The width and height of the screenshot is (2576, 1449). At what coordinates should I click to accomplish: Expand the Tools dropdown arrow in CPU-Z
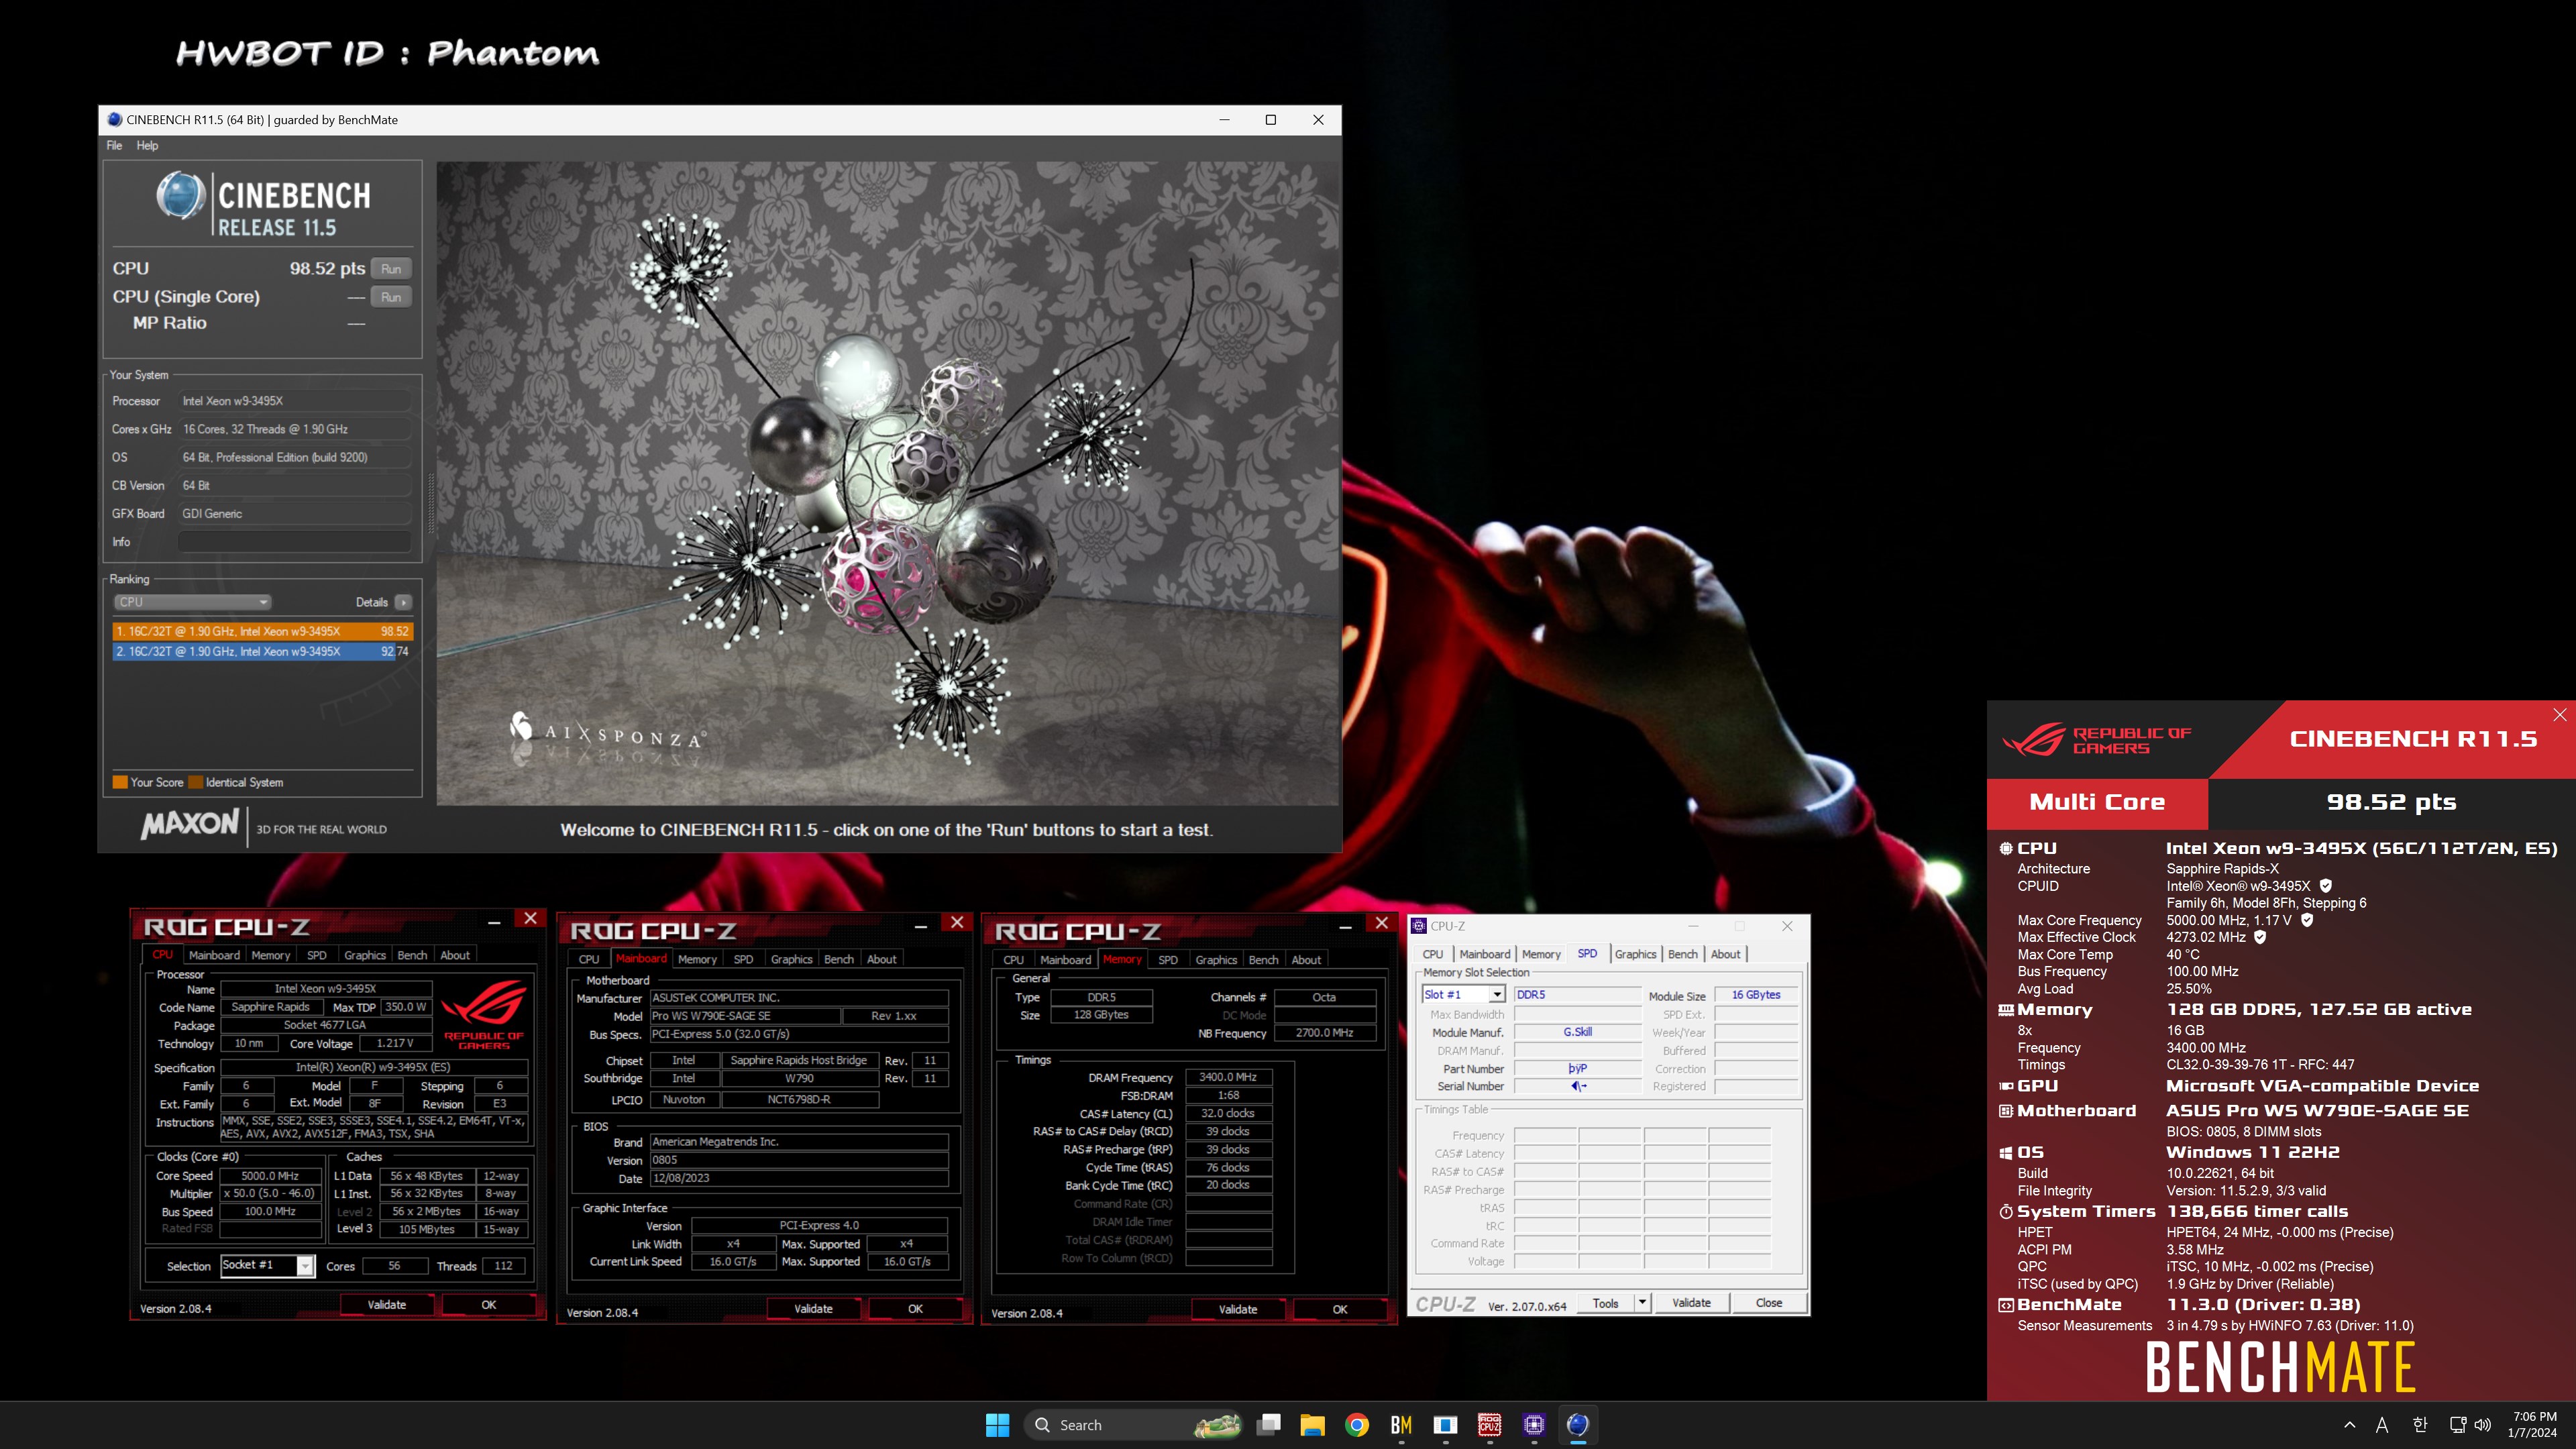tap(1641, 1303)
